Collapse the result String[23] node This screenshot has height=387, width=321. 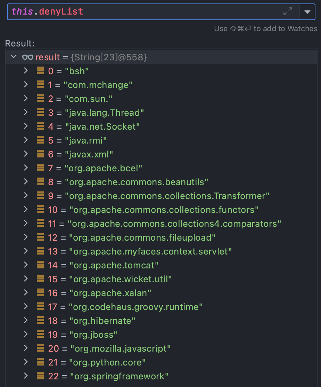tap(14, 57)
